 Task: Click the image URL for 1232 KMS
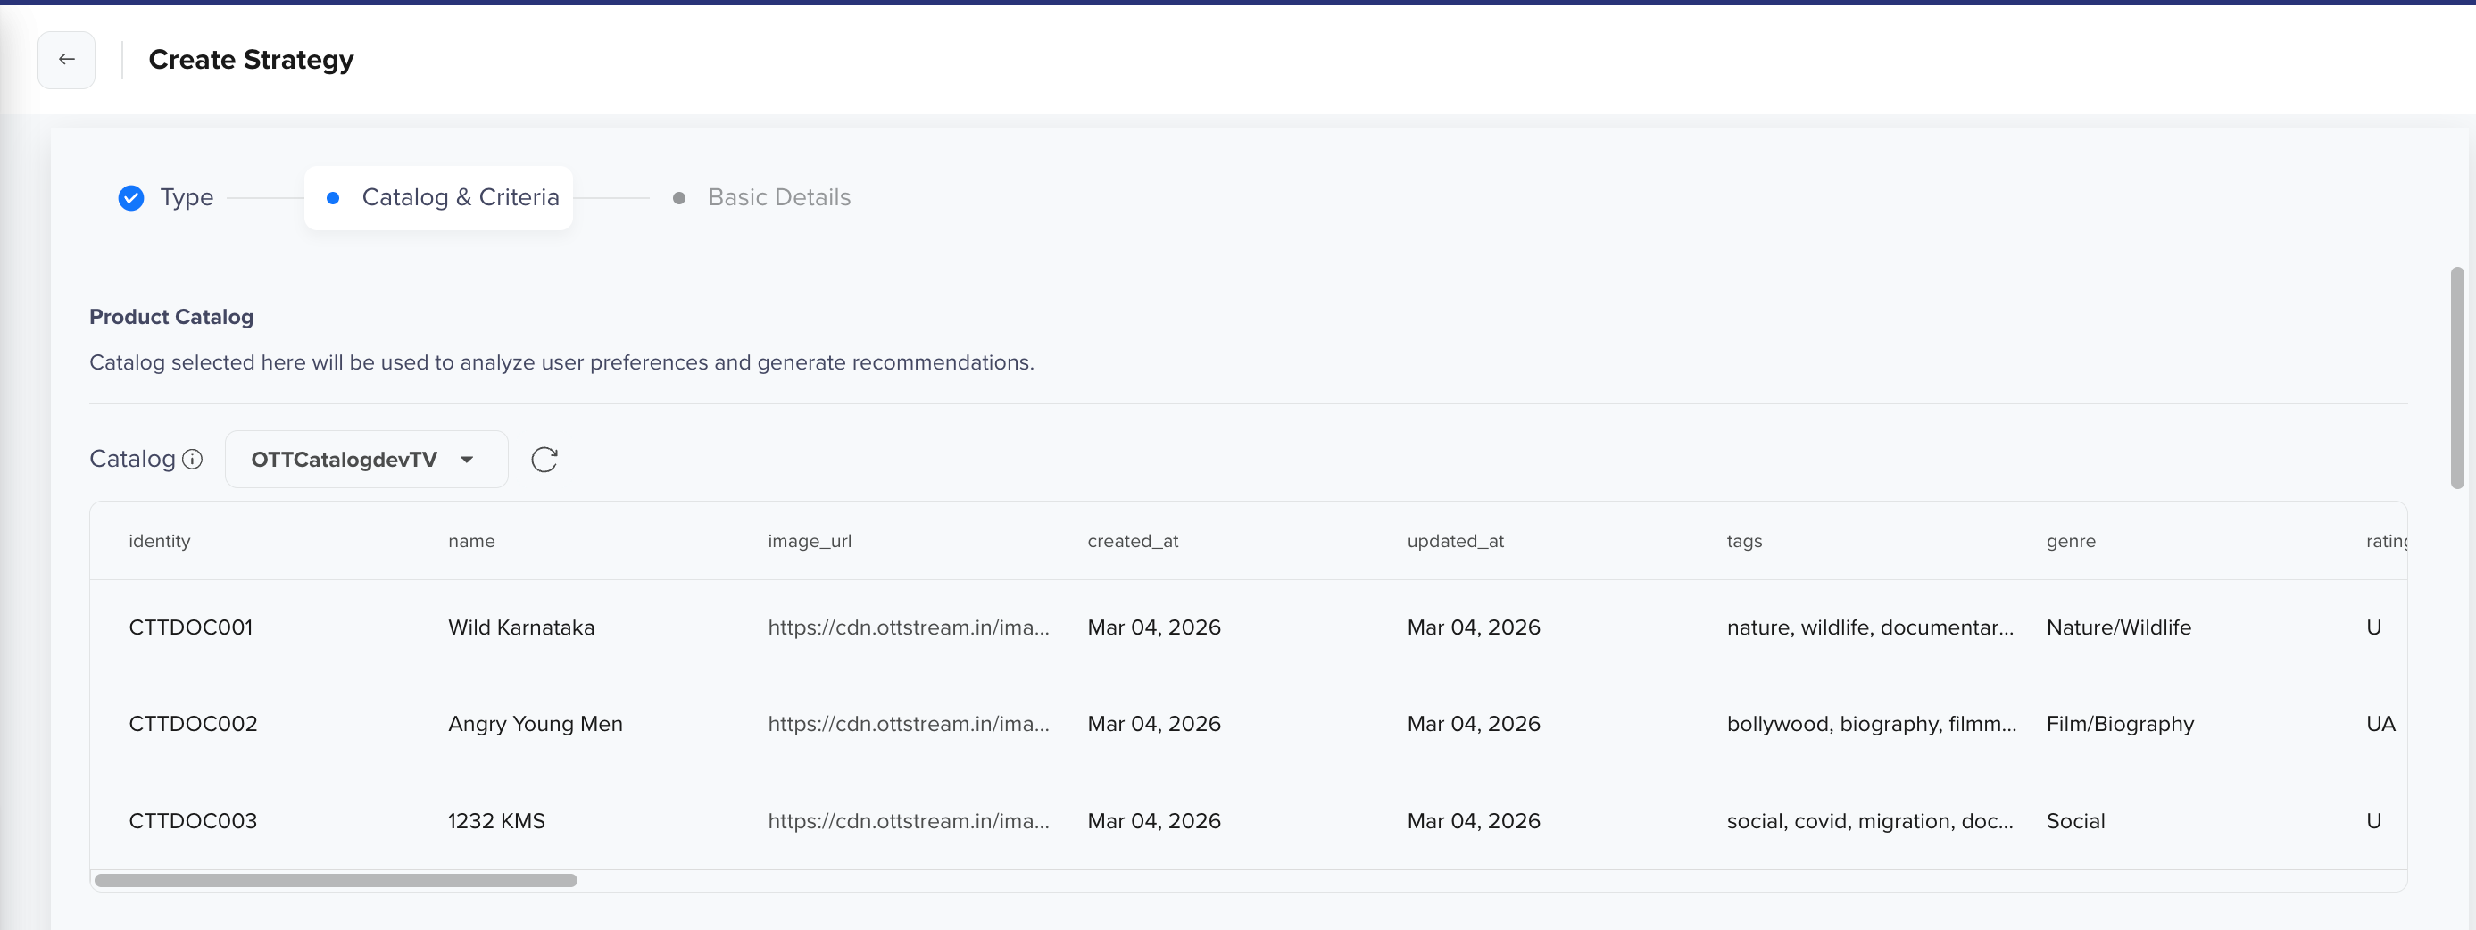[x=909, y=820]
